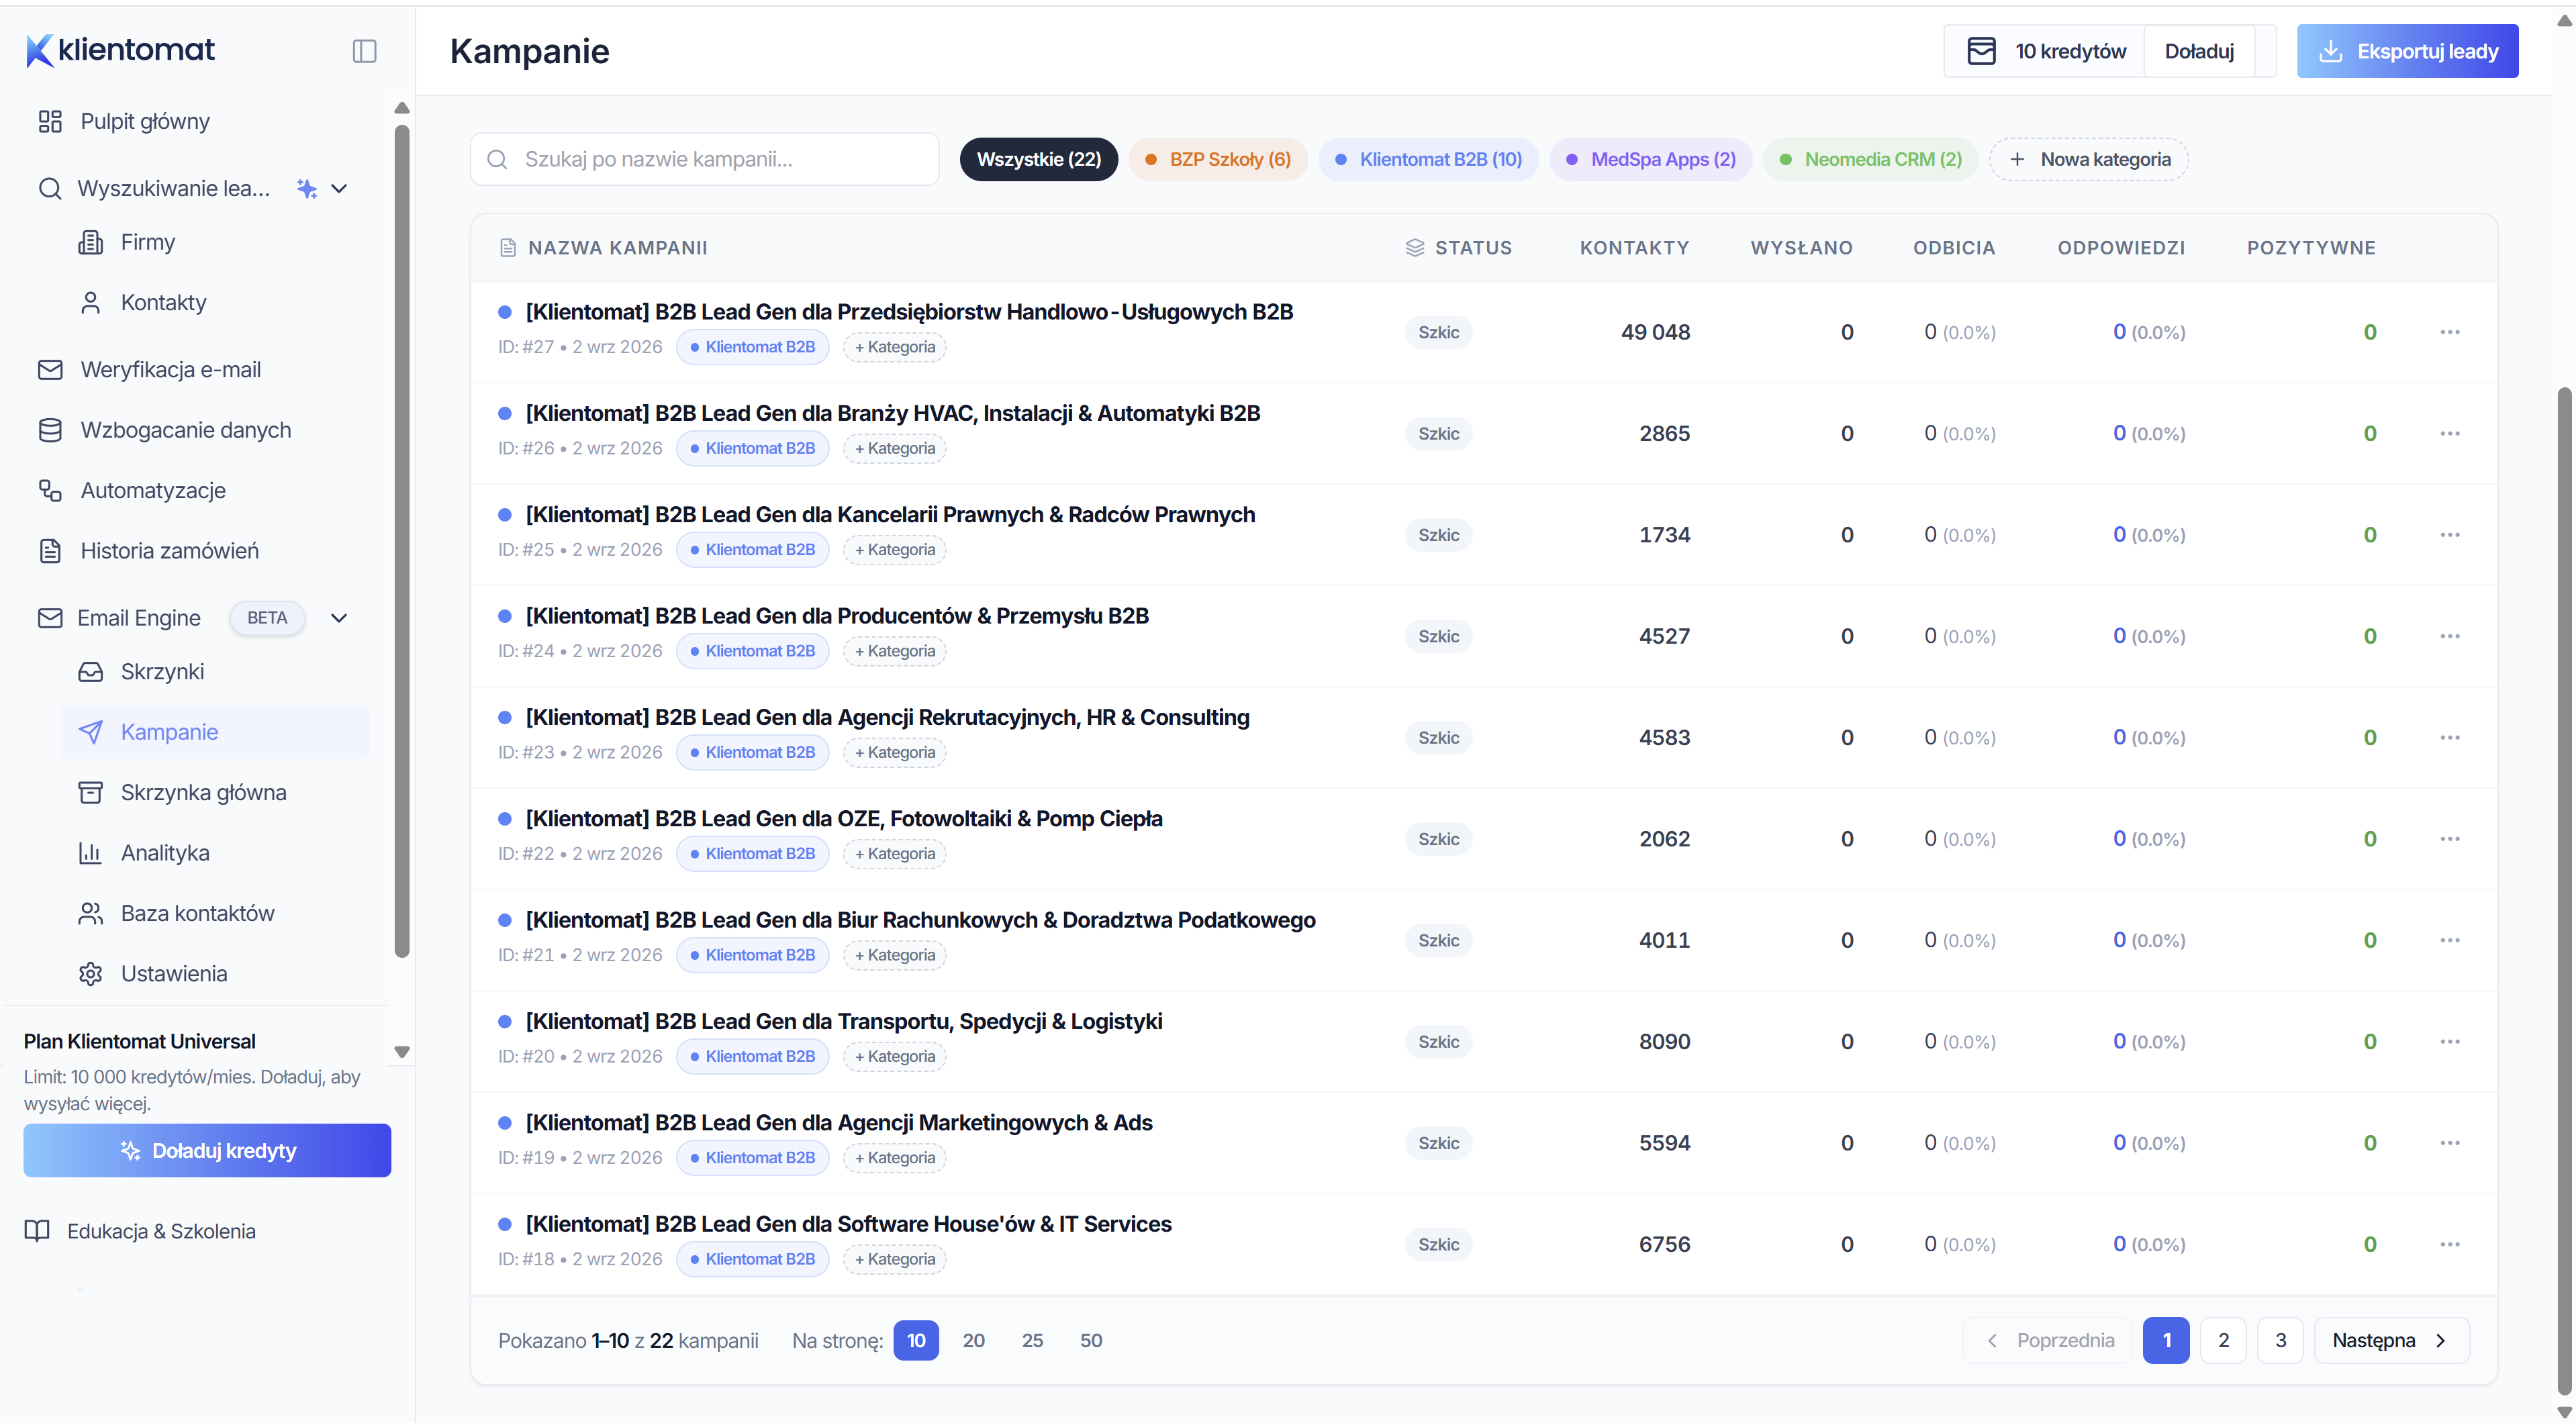Filter by MedSpa Apps (2) category
The image size is (2576, 1423).
pyautogui.click(x=1650, y=159)
